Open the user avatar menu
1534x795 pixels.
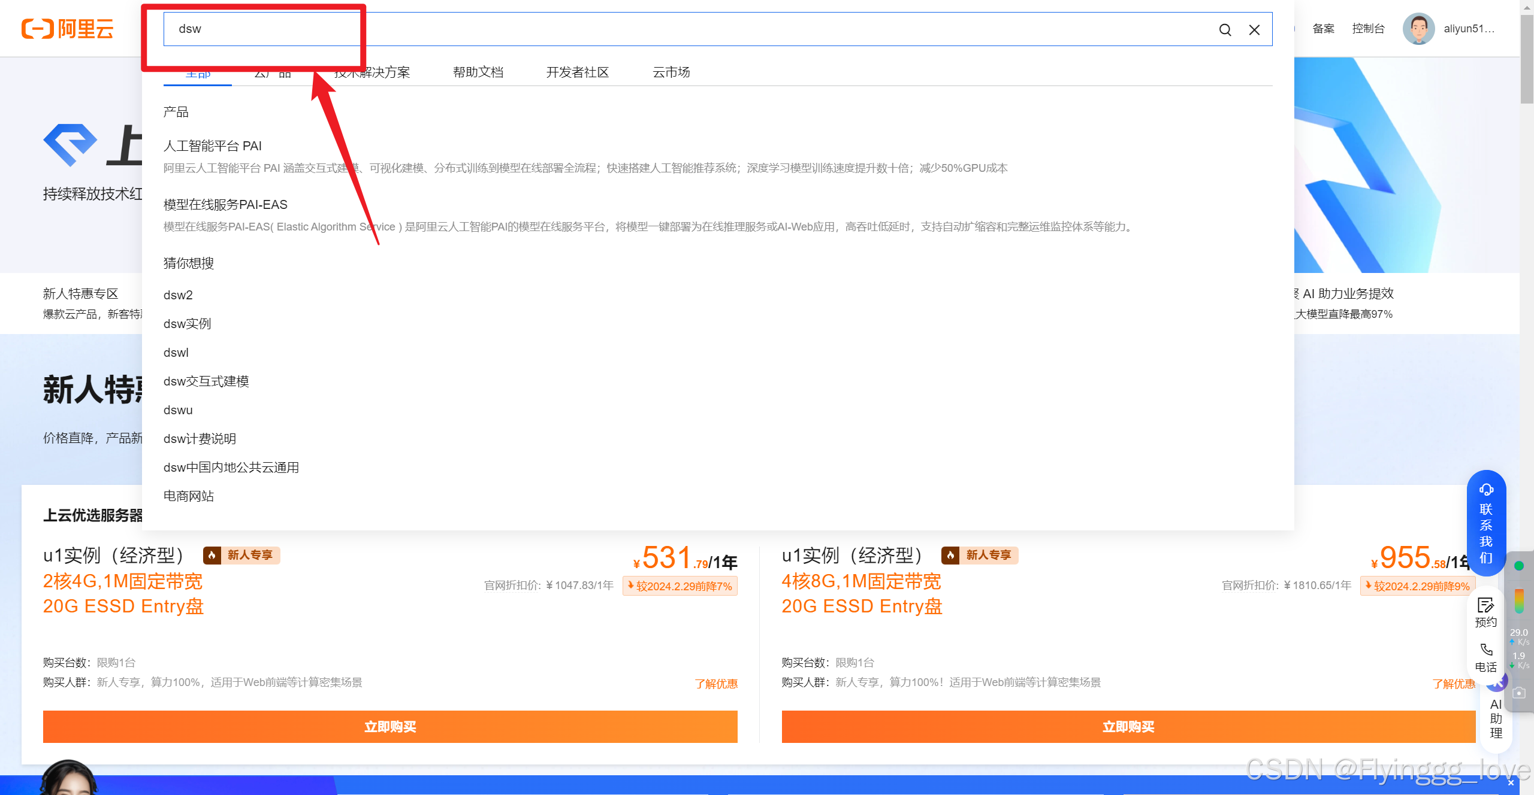[x=1418, y=29]
